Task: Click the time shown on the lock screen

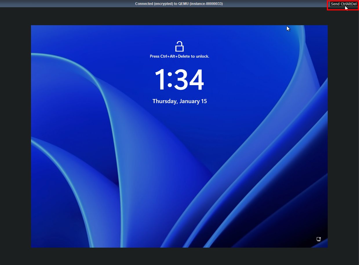Action: pyautogui.click(x=179, y=80)
